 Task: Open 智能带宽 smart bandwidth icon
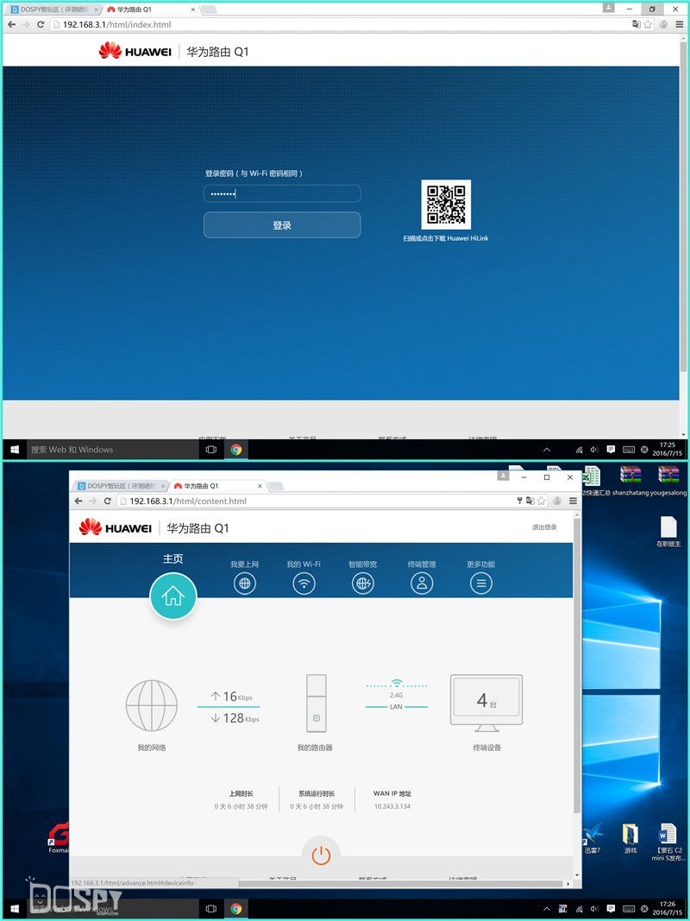click(362, 584)
